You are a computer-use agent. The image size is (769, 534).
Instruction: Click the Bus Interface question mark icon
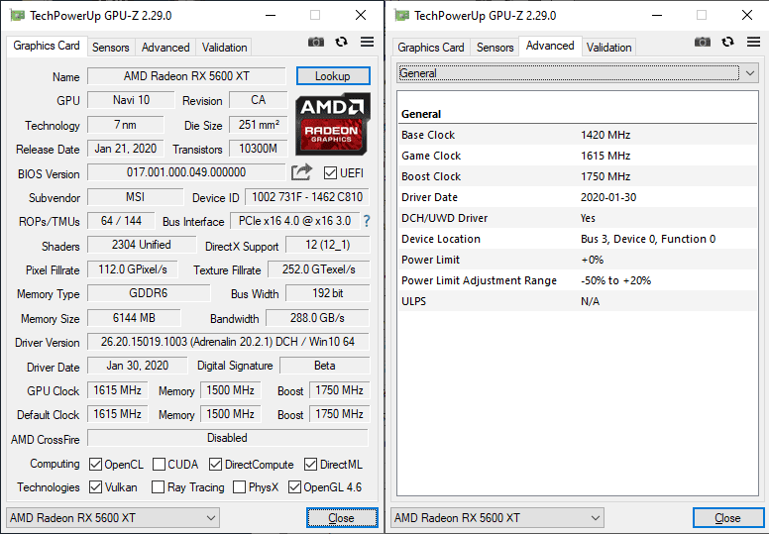pyautogui.click(x=367, y=221)
